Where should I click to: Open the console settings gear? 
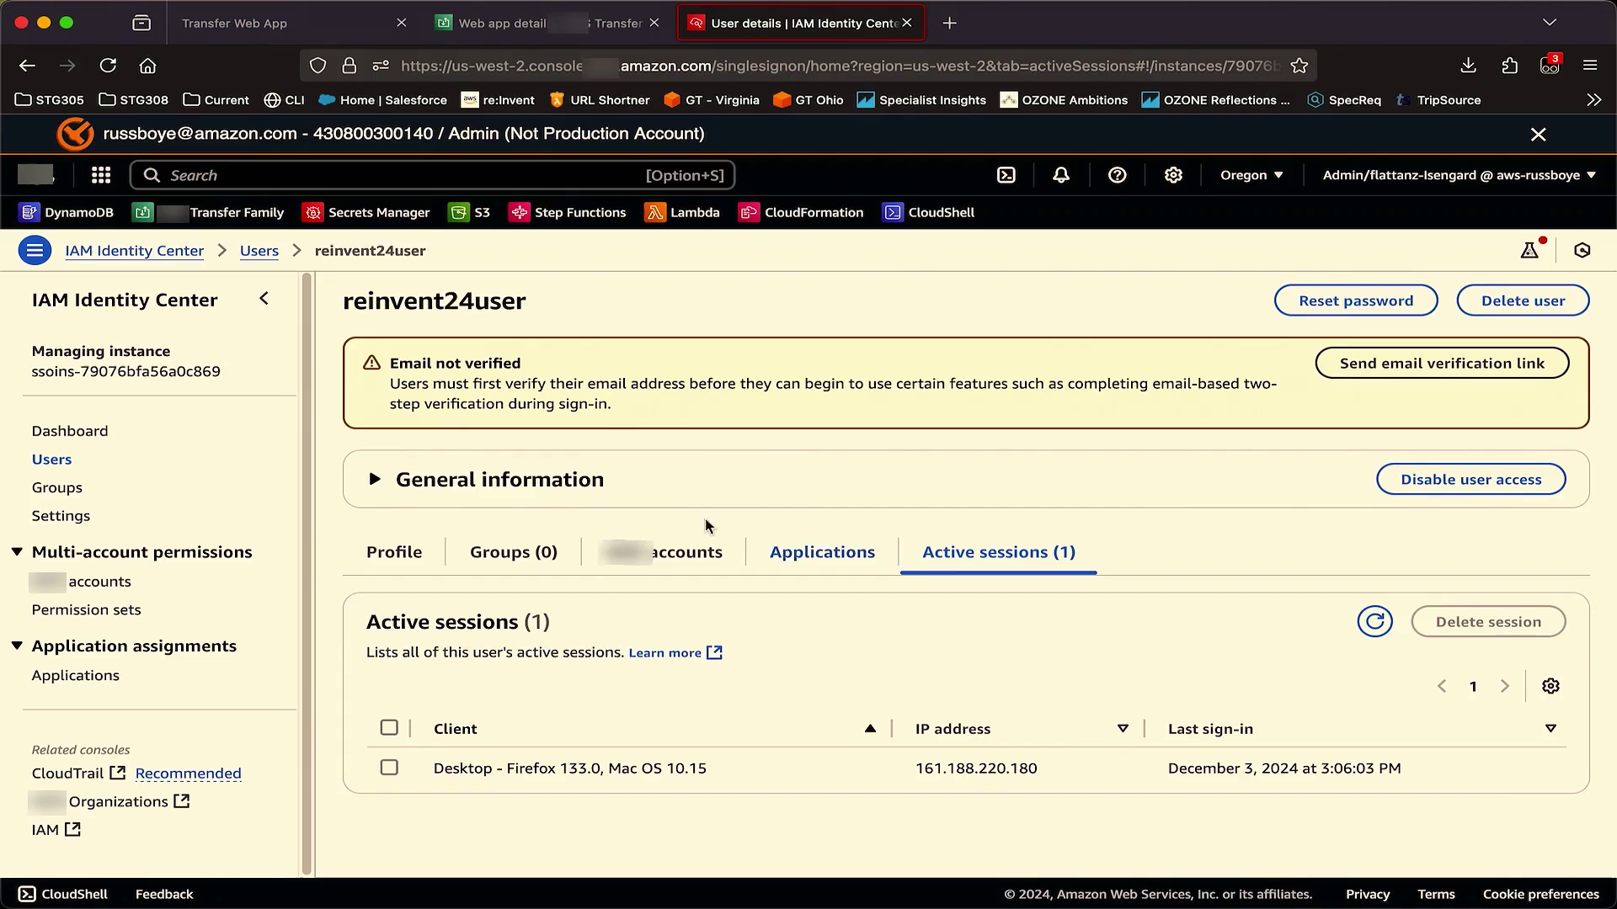[x=1173, y=175]
